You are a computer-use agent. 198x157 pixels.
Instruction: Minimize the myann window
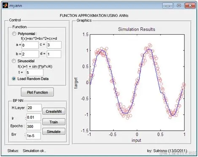(168, 6)
